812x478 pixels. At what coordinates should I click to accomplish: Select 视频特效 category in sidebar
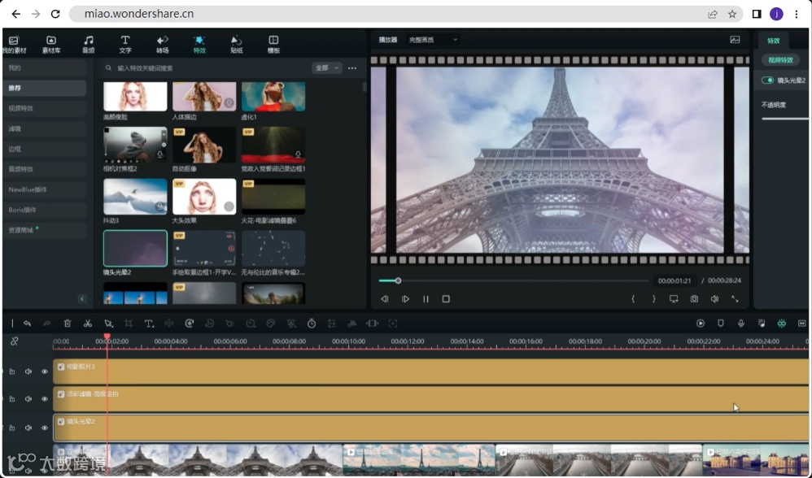pos(45,108)
